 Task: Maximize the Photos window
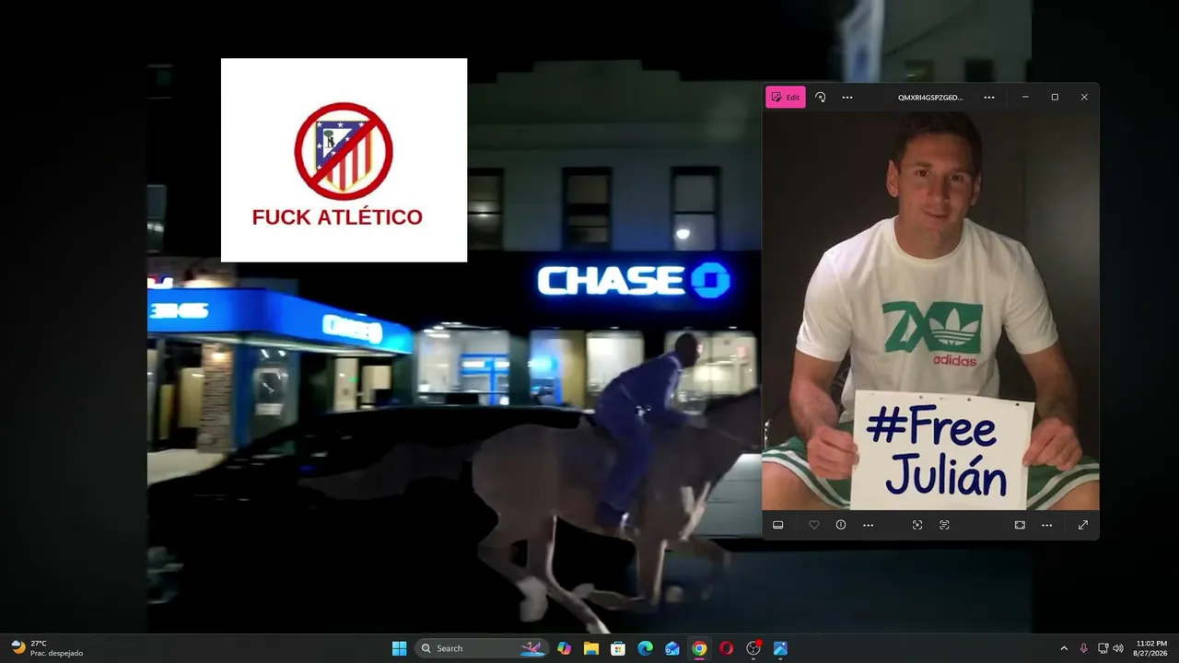click(1055, 97)
